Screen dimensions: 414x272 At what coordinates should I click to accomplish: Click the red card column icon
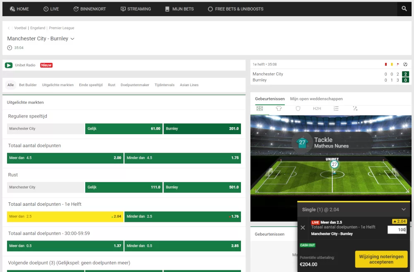coord(386,65)
